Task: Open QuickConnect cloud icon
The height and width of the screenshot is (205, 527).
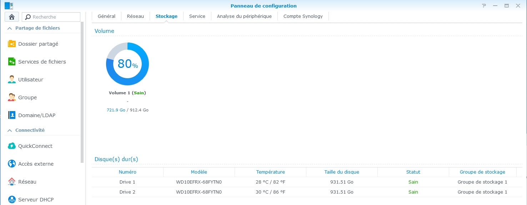Action: click(x=12, y=146)
